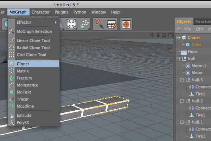211x141 pixels.
Task: Open Object Manager File menu
Action: 187,29
